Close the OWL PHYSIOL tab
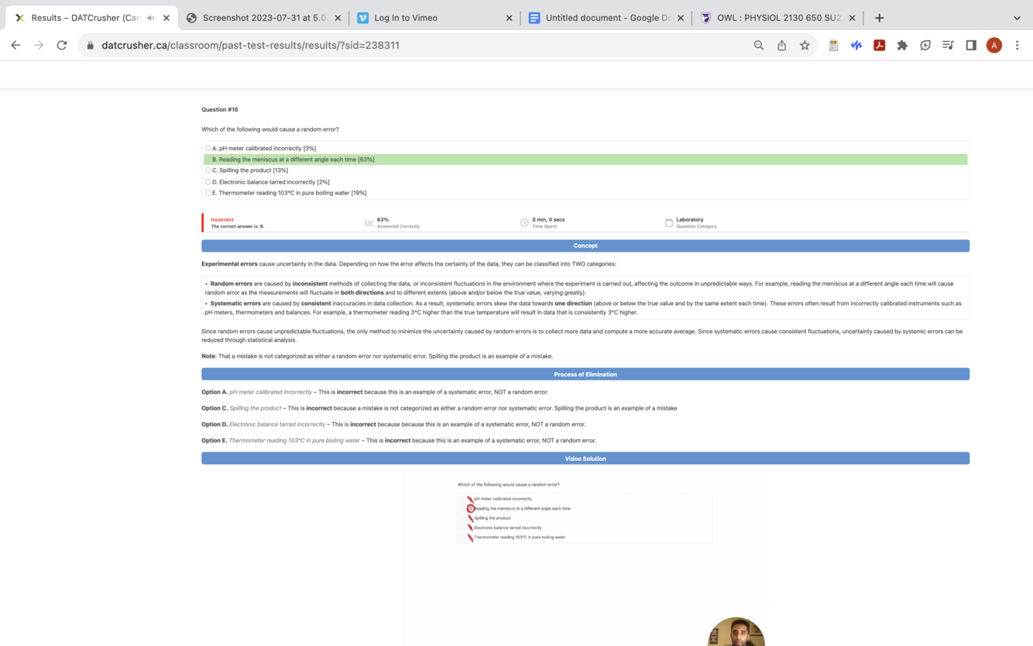This screenshot has width=1033, height=646. click(x=852, y=18)
